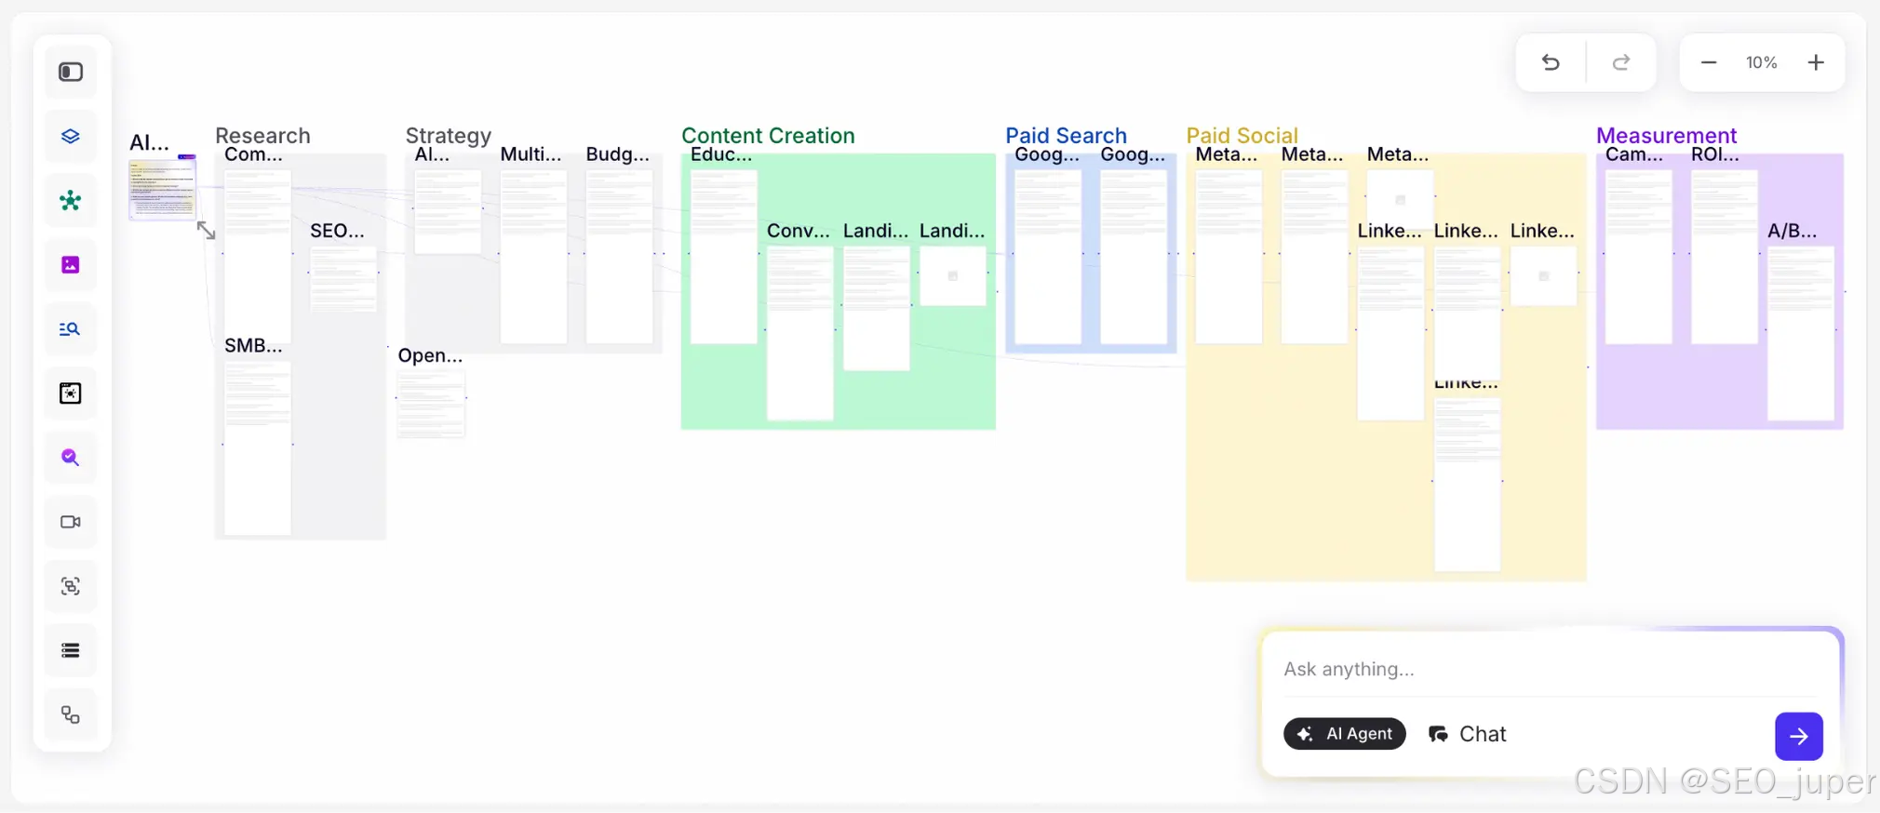Viewport: 1880px width, 813px height.
Task: Open the SMB... card
Action: point(258,447)
